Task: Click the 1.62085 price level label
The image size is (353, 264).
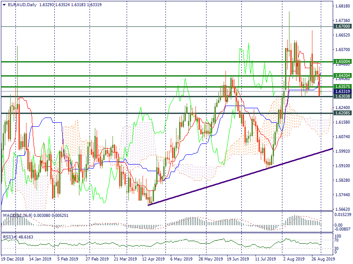Action: tap(342, 114)
